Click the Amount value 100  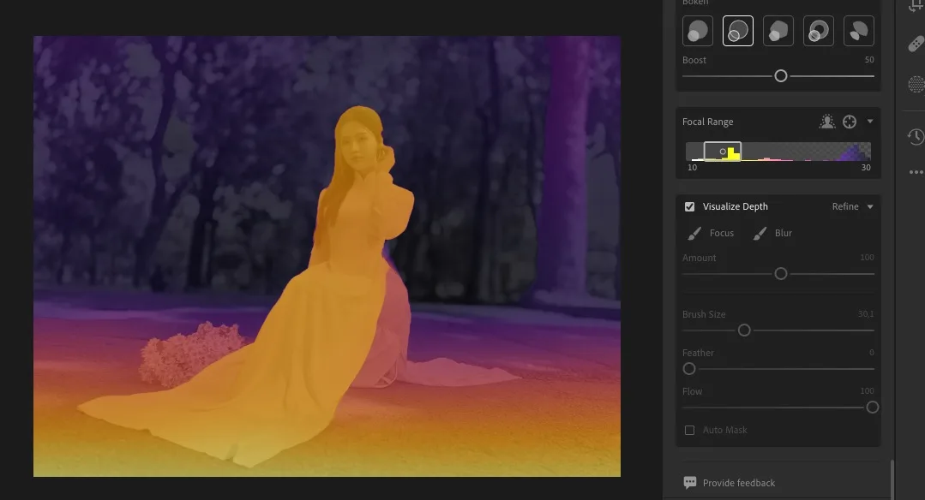click(x=868, y=258)
